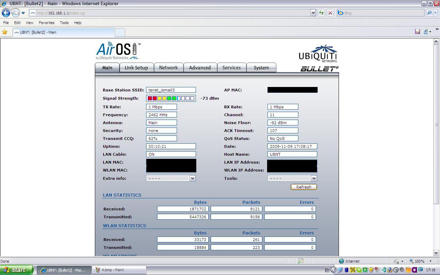Switch to the Network tab
The image size is (440, 275).
[x=168, y=68]
